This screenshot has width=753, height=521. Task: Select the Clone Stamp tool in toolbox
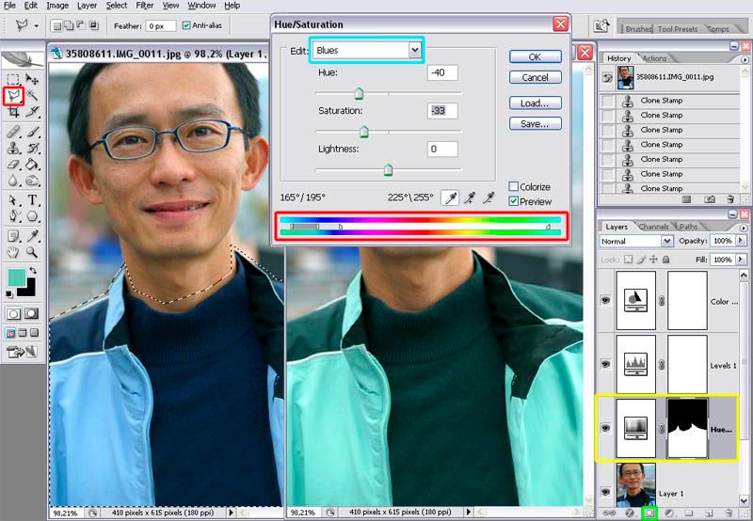coord(13,148)
